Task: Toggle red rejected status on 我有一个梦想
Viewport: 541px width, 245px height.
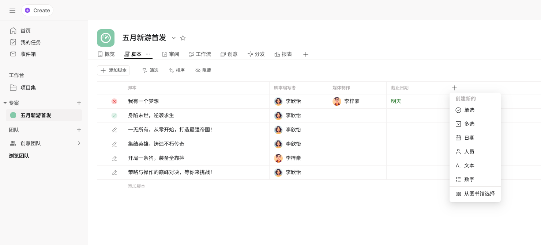Action: point(114,101)
